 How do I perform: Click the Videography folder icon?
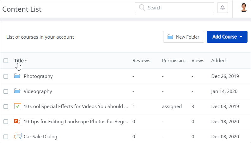pyautogui.click(x=17, y=91)
